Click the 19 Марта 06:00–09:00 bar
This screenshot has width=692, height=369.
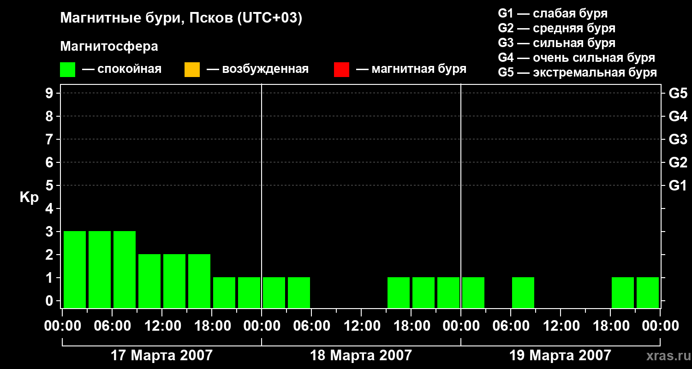click(x=523, y=292)
